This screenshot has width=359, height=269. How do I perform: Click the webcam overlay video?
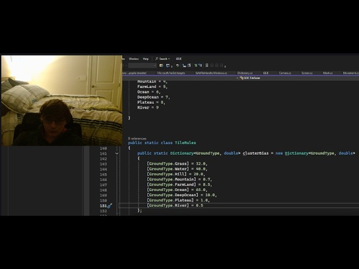[62, 100]
